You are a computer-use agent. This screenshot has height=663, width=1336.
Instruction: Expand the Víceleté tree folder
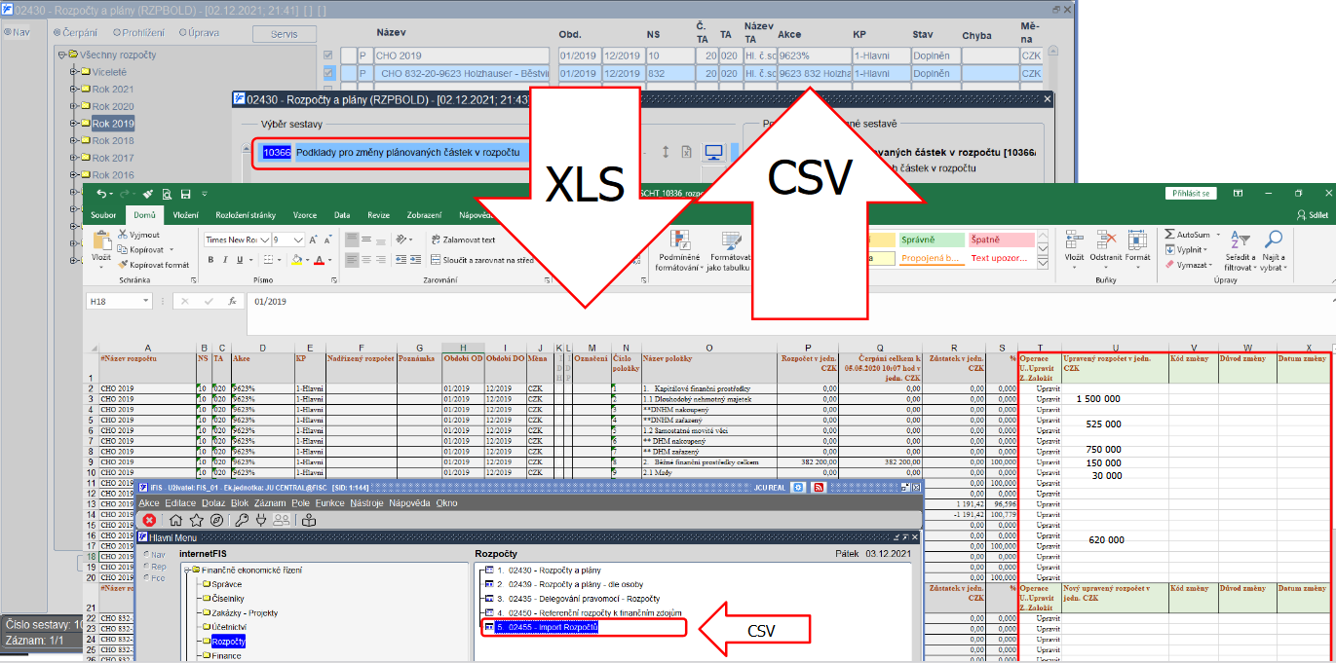[73, 72]
